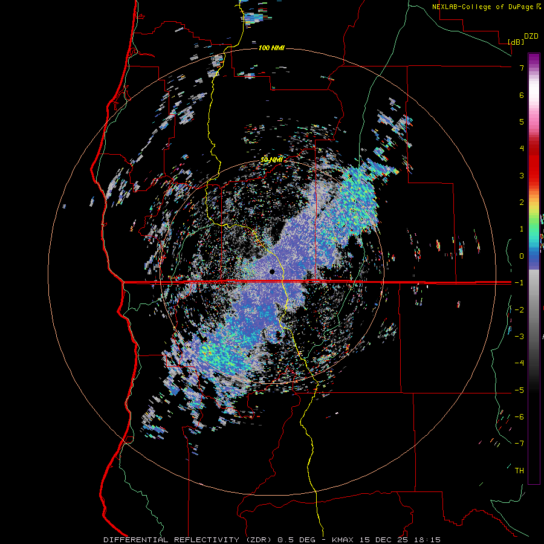The width and height of the screenshot is (544, 544).
Task: Click the DZD product code label
Action: (531, 36)
